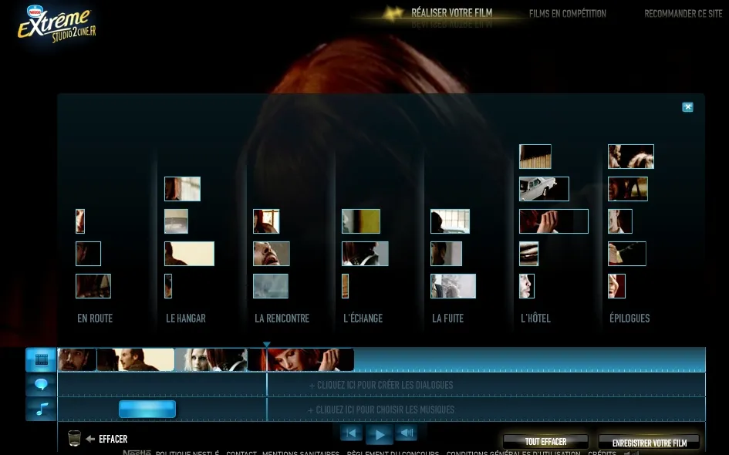Viewport: 729px width, 455px height.
Task: Click the L'HÔTEL category label
Action: click(x=535, y=318)
